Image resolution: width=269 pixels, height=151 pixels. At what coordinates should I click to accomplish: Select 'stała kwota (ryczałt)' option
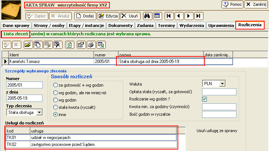pos(55,107)
